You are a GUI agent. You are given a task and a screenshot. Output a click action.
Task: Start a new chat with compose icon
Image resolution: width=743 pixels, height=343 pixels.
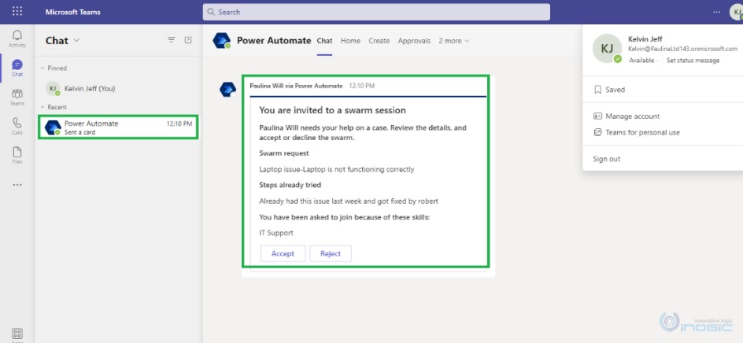click(x=188, y=40)
